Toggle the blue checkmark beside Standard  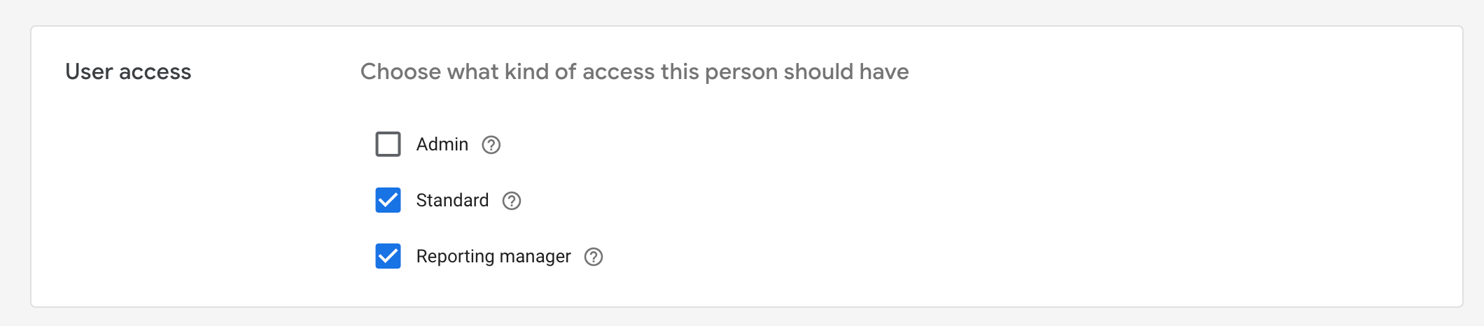coord(388,200)
